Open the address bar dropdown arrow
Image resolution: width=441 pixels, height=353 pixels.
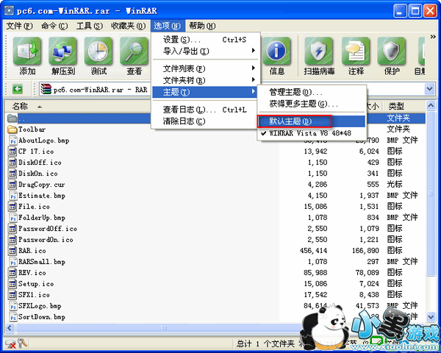pyautogui.click(x=429, y=89)
